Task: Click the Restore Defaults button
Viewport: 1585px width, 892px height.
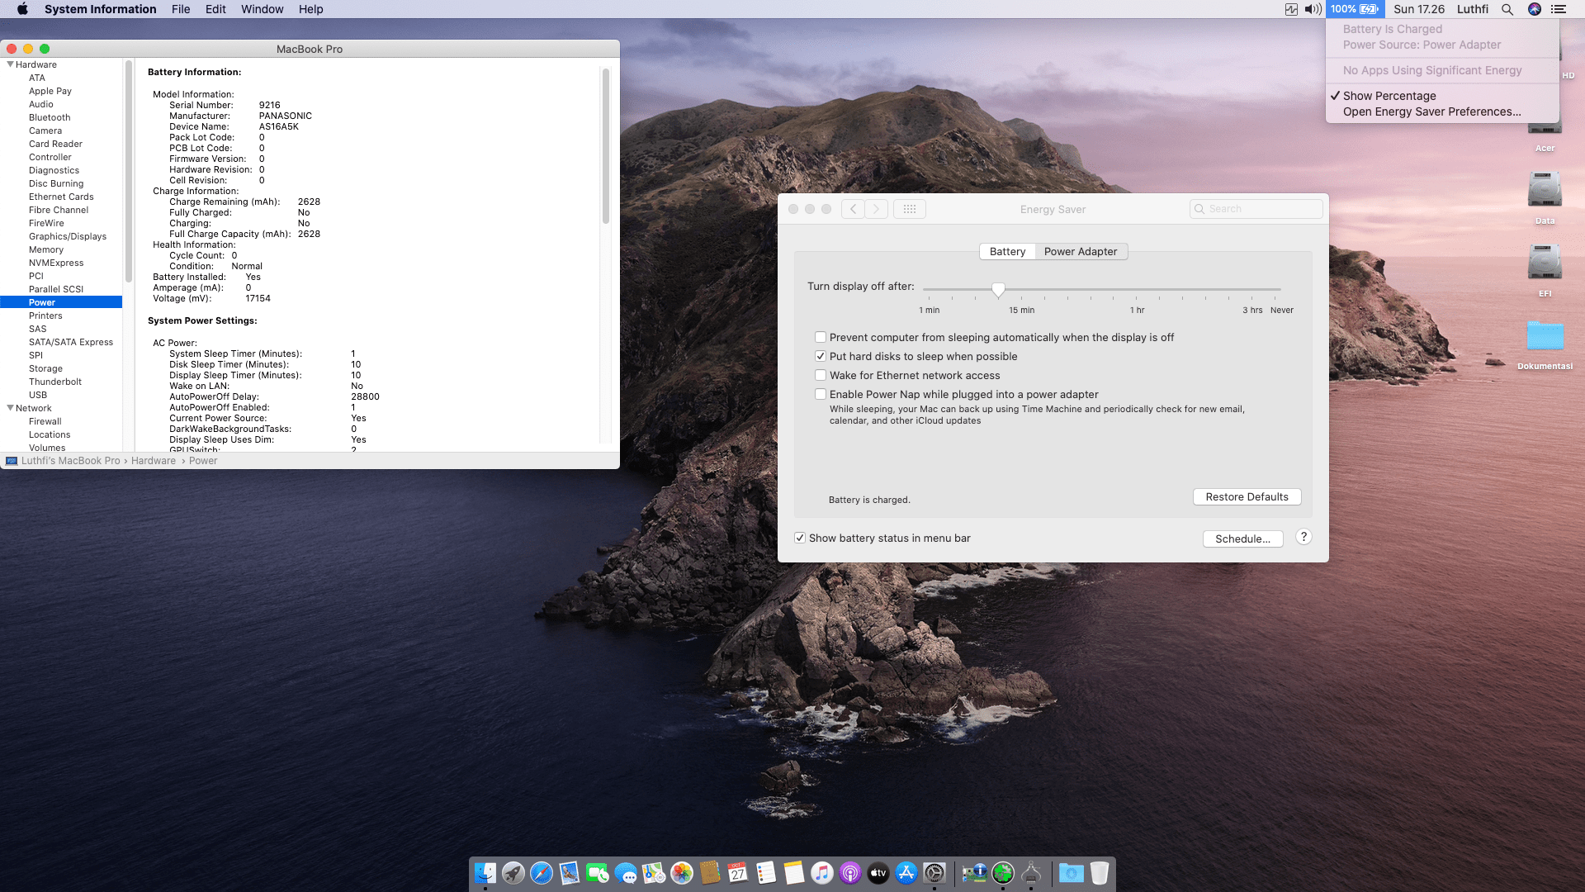Action: (1247, 496)
